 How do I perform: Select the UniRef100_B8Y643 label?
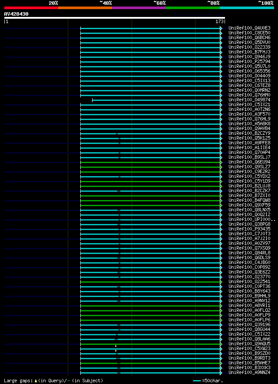(x=249, y=291)
